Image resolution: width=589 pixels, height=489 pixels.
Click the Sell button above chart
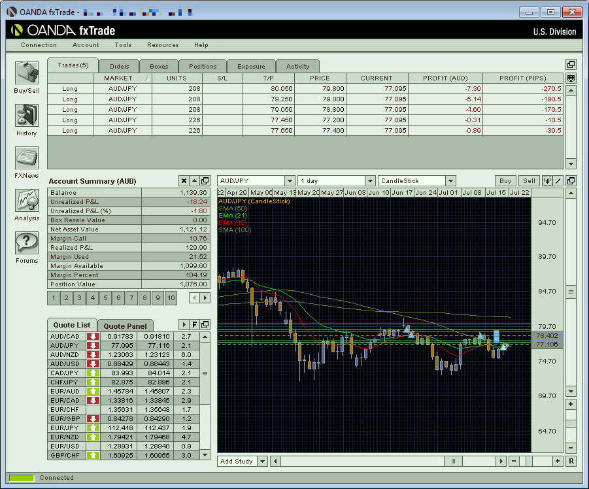pyautogui.click(x=528, y=181)
